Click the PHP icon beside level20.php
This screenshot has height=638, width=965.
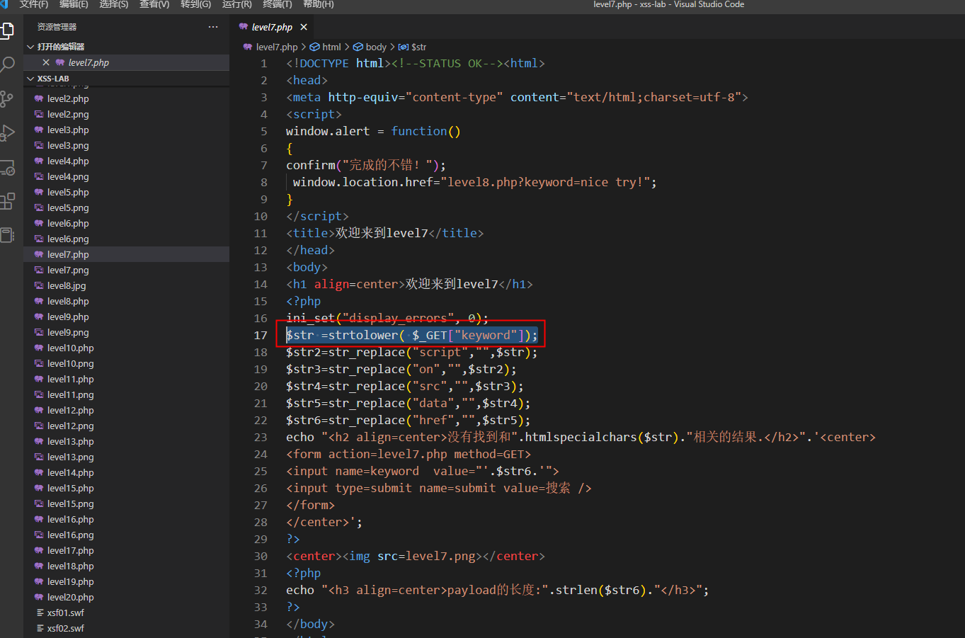click(39, 597)
